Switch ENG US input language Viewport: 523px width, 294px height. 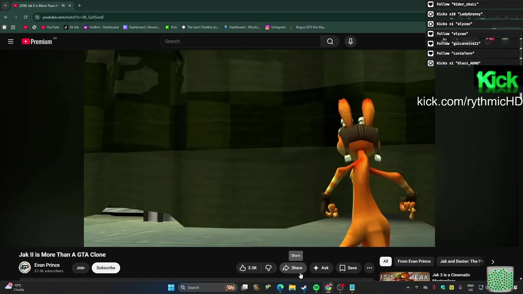[471, 287]
